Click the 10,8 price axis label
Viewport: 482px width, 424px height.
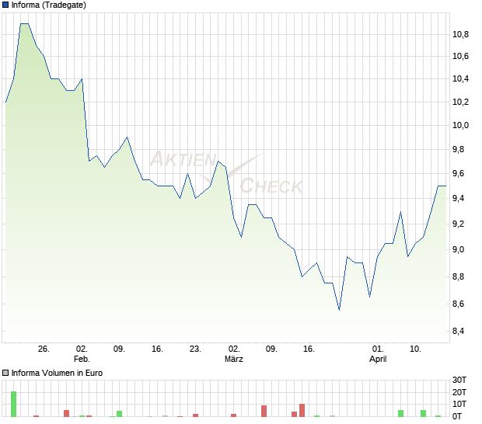[x=460, y=34]
